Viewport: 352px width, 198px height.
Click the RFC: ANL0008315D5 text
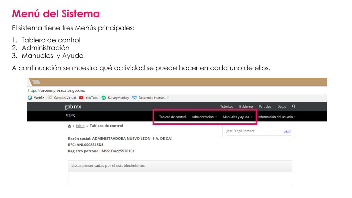click(86, 145)
